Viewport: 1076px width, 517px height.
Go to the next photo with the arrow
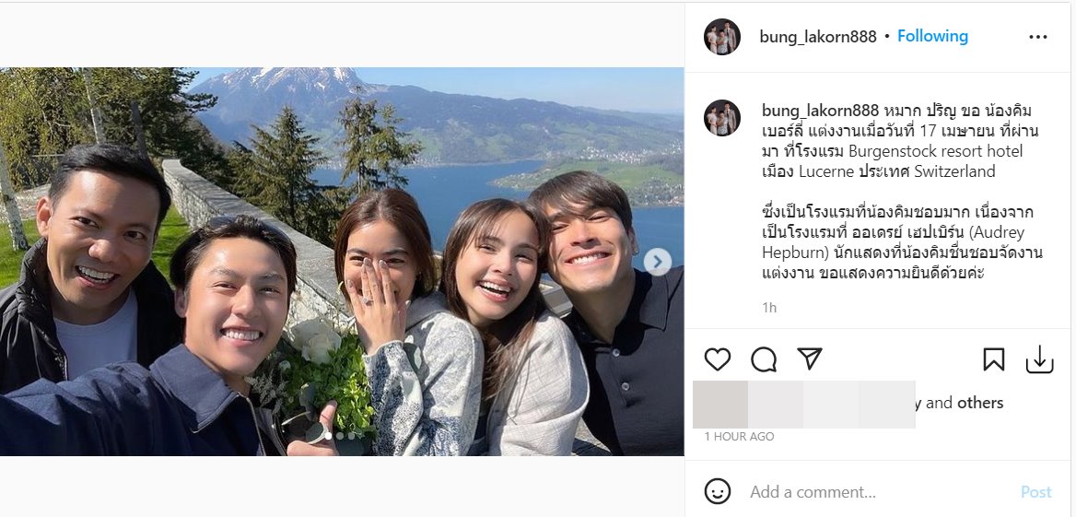click(657, 262)
